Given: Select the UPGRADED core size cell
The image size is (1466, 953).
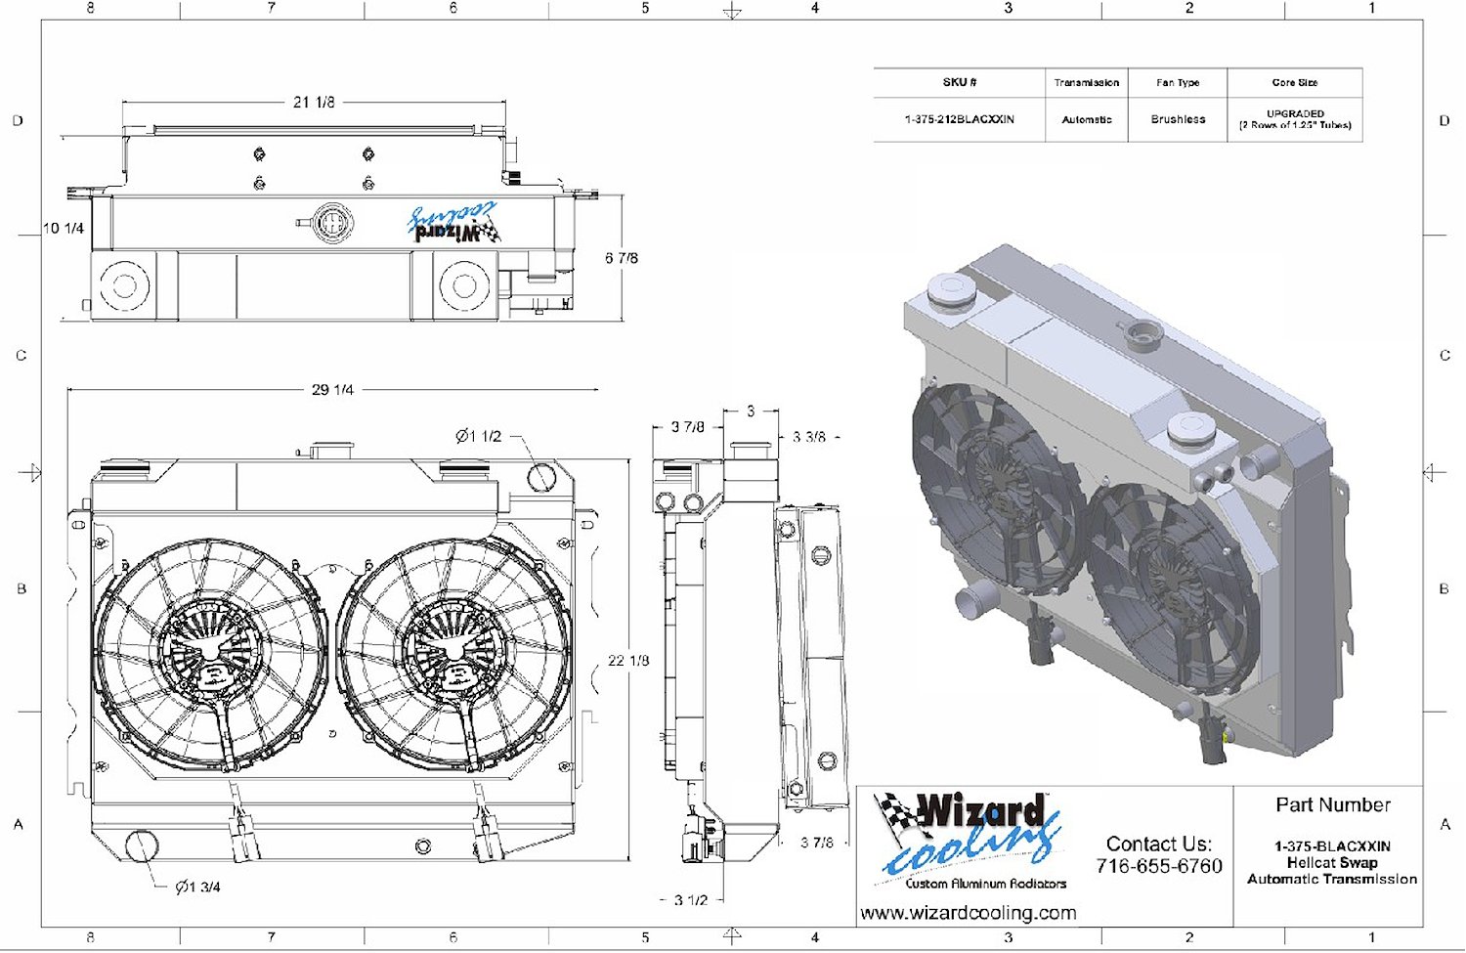Looking at the screenshot, I should tap(1295, 119).
